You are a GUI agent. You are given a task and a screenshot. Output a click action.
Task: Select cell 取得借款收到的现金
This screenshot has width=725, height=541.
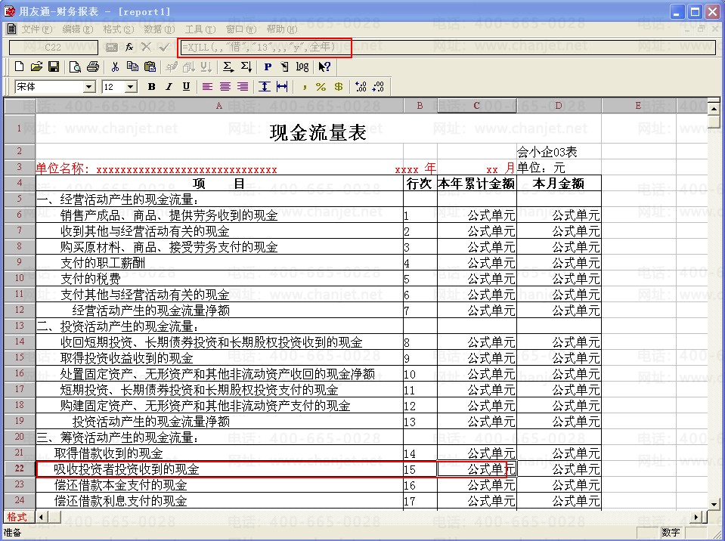[219, 453]
